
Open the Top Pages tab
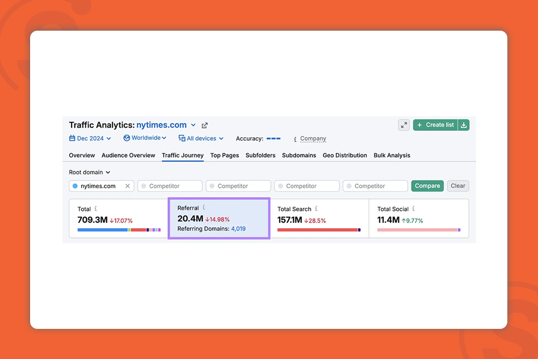[224, 156]
